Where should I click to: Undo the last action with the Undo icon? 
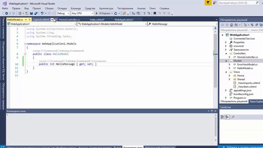pos(42,13)
